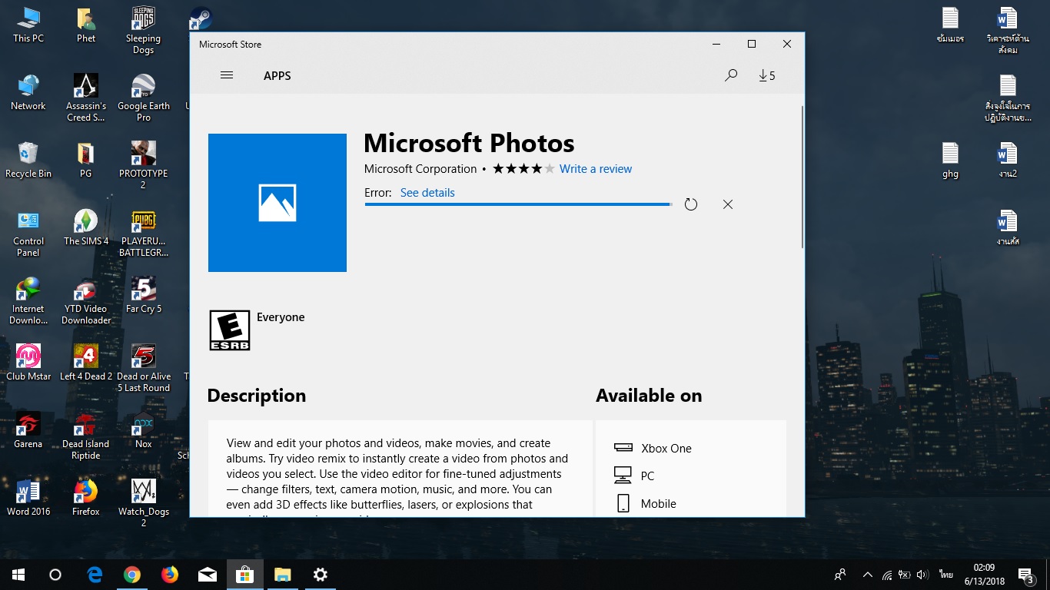Select the Phet folder icon
Screen dimensions: 1050x590
(x=86, y=25)
